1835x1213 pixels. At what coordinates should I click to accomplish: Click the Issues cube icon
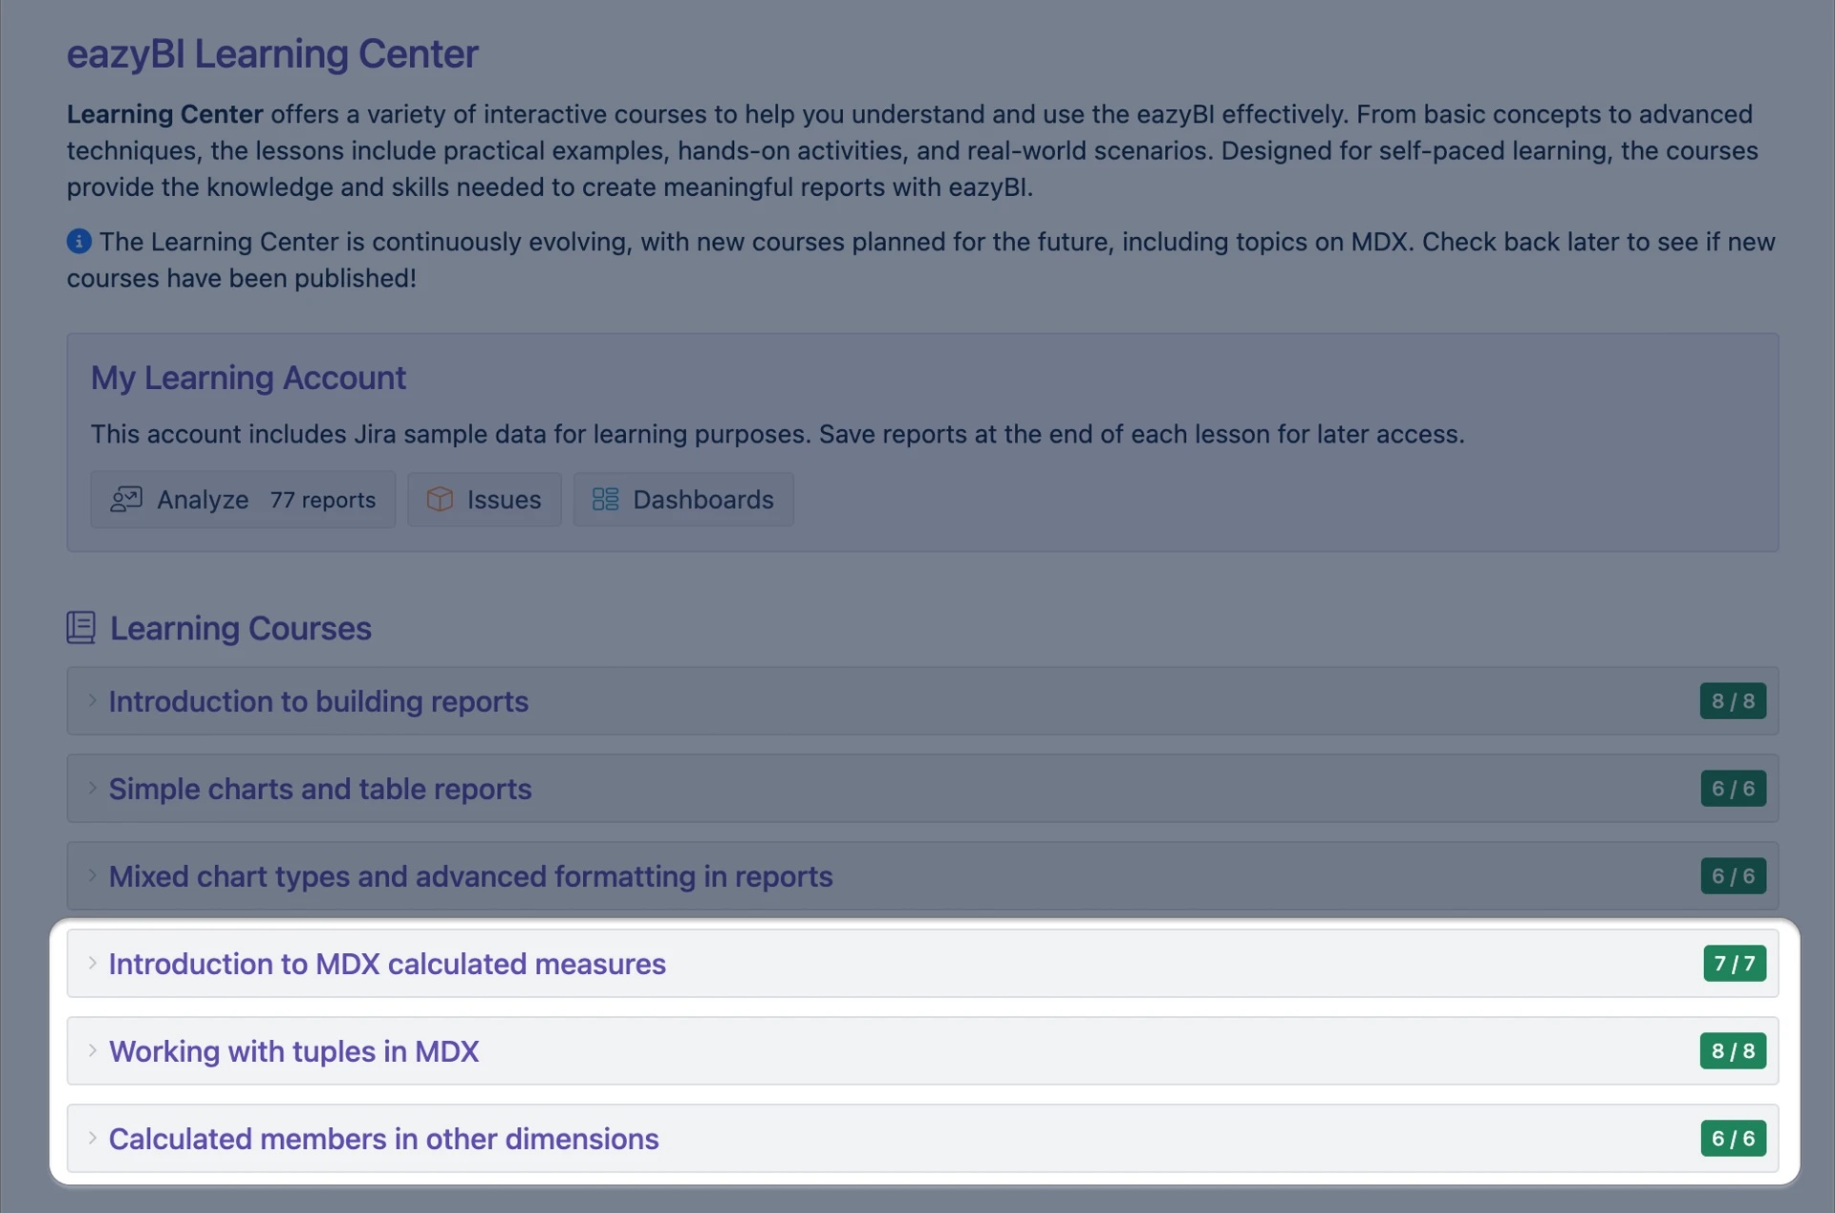[440, 499]
